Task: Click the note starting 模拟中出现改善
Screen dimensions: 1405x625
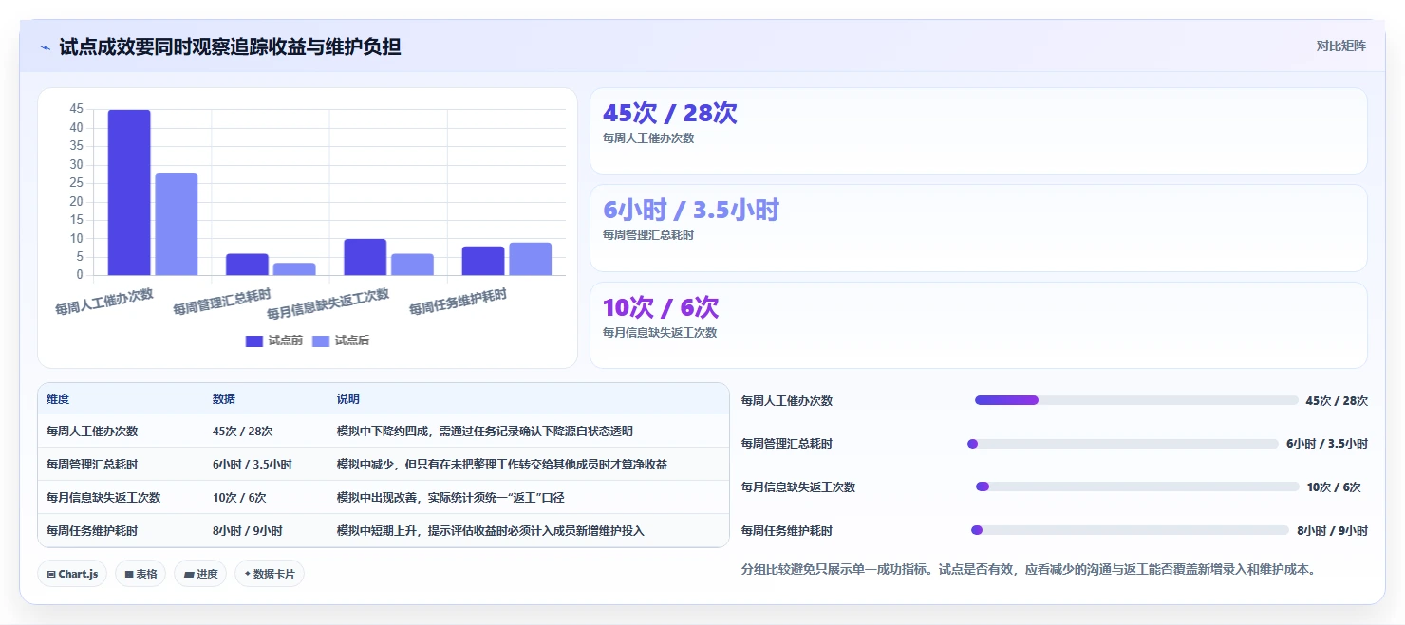Action: tap(451, 498)
